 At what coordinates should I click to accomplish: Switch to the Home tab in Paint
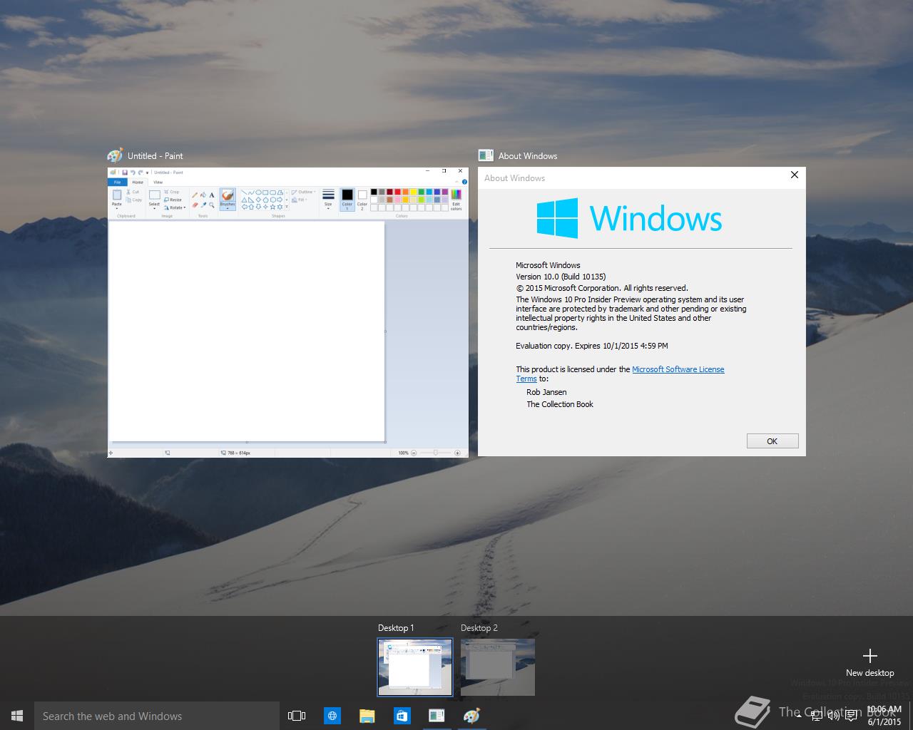tap(138, 182)
